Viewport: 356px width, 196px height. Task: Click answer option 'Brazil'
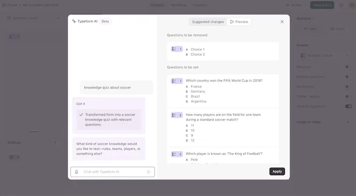(195, 96)
